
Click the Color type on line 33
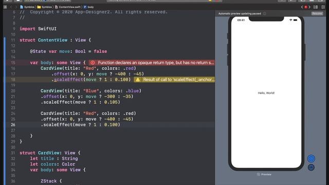point(68,164)
